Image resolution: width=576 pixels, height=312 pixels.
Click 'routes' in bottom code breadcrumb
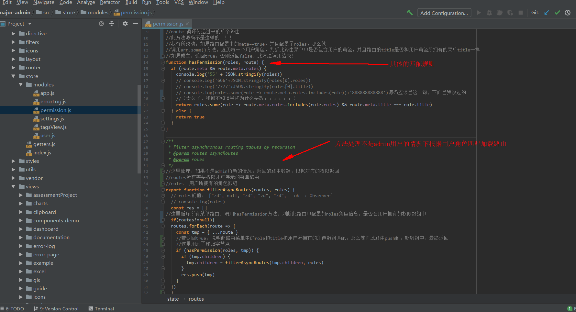coord(196,299)
